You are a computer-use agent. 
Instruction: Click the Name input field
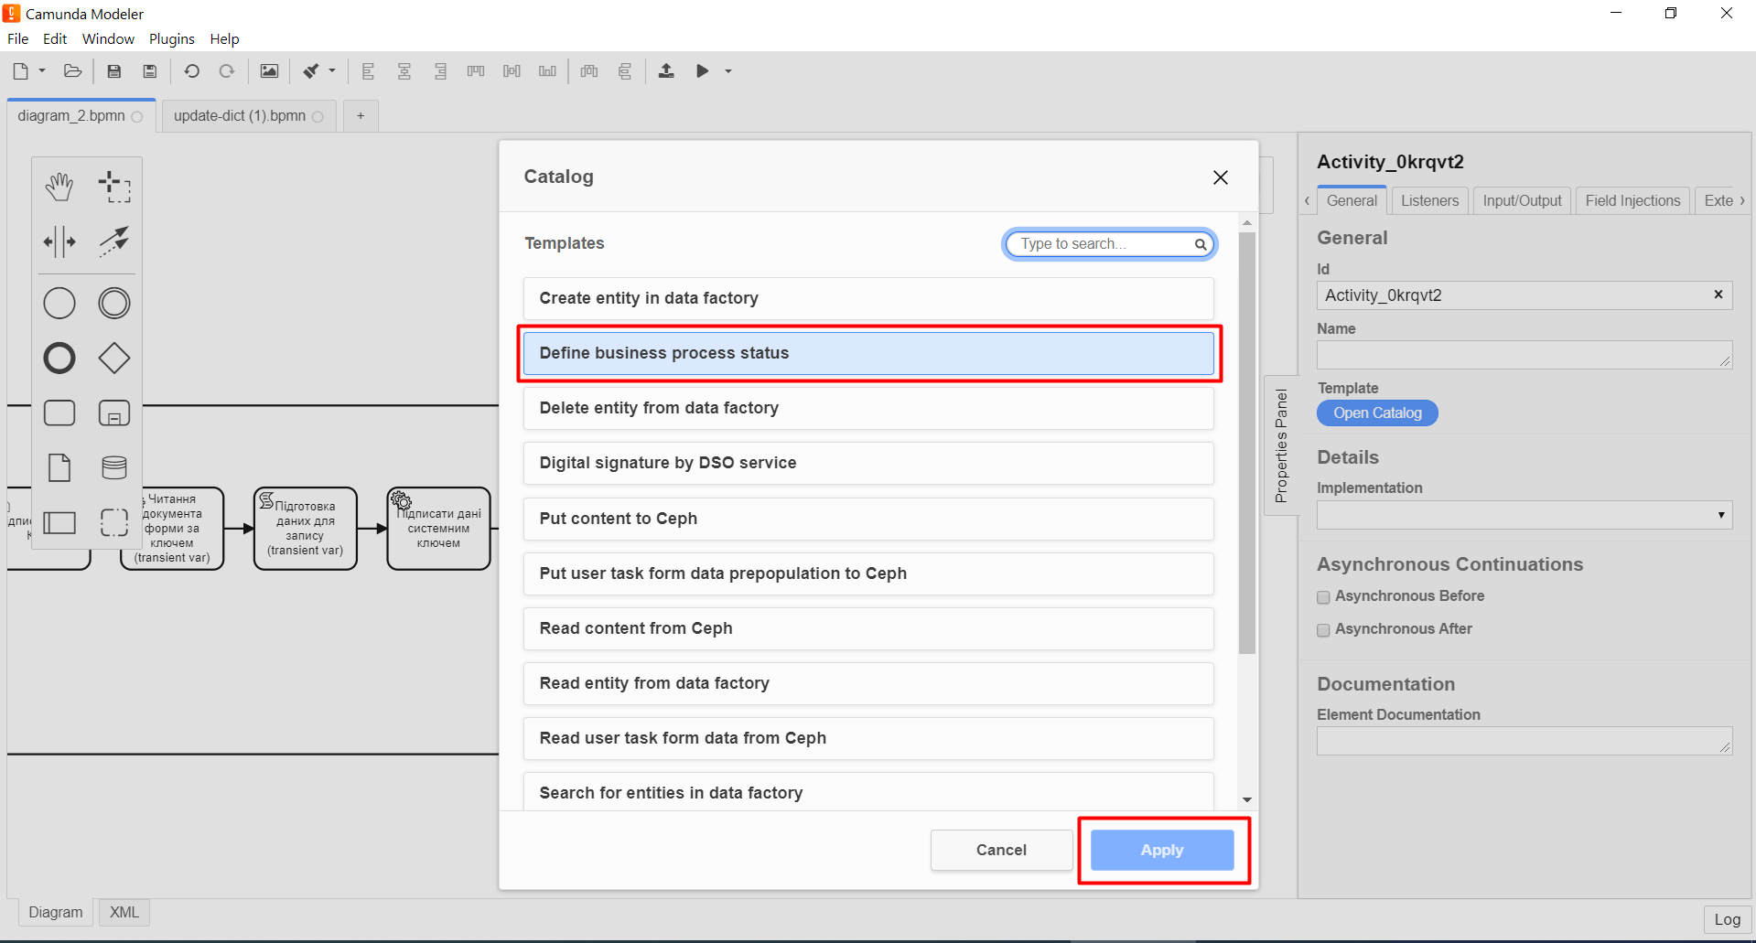tap(1524, 355)
